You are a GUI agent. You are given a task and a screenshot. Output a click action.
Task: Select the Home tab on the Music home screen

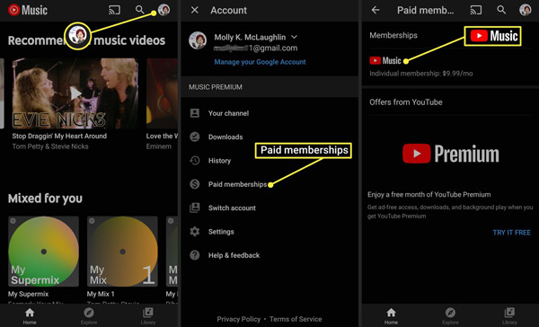(x=30, y=315)
